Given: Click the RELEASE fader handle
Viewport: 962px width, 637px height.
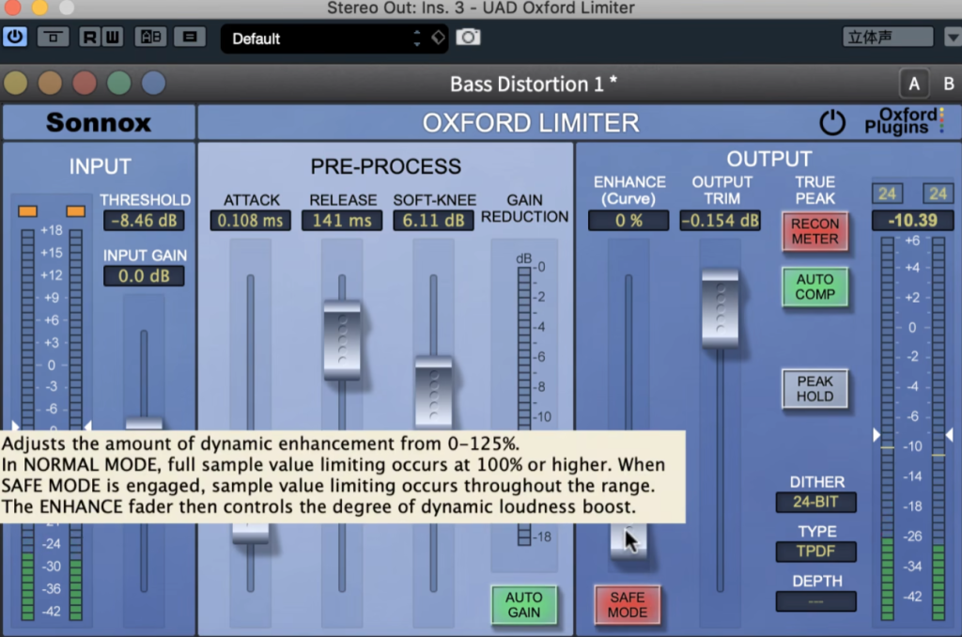Looking at the screenshot, I should [342, 340].
